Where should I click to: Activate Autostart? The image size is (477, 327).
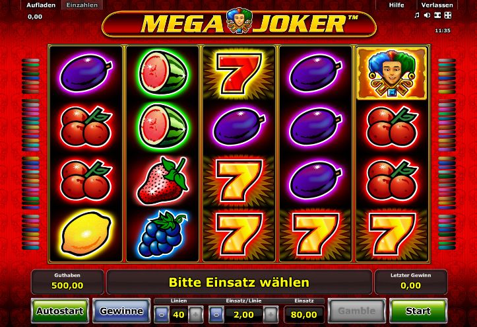[60, 311]
